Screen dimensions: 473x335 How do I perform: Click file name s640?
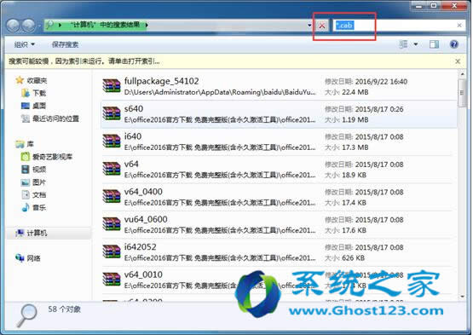coord(134,108)
